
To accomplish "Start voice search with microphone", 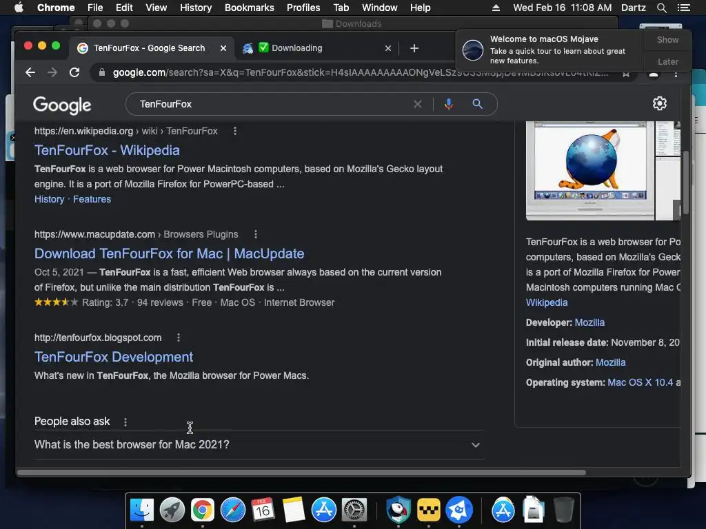I will 448,105.
